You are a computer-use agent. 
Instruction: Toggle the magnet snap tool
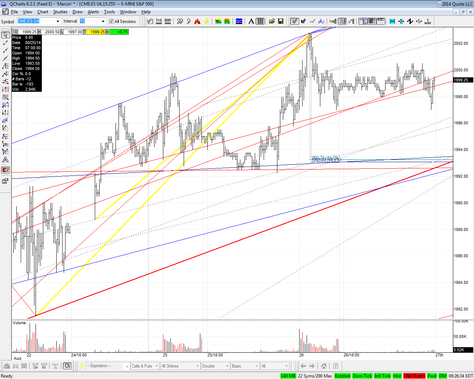(x=5, y=170)
